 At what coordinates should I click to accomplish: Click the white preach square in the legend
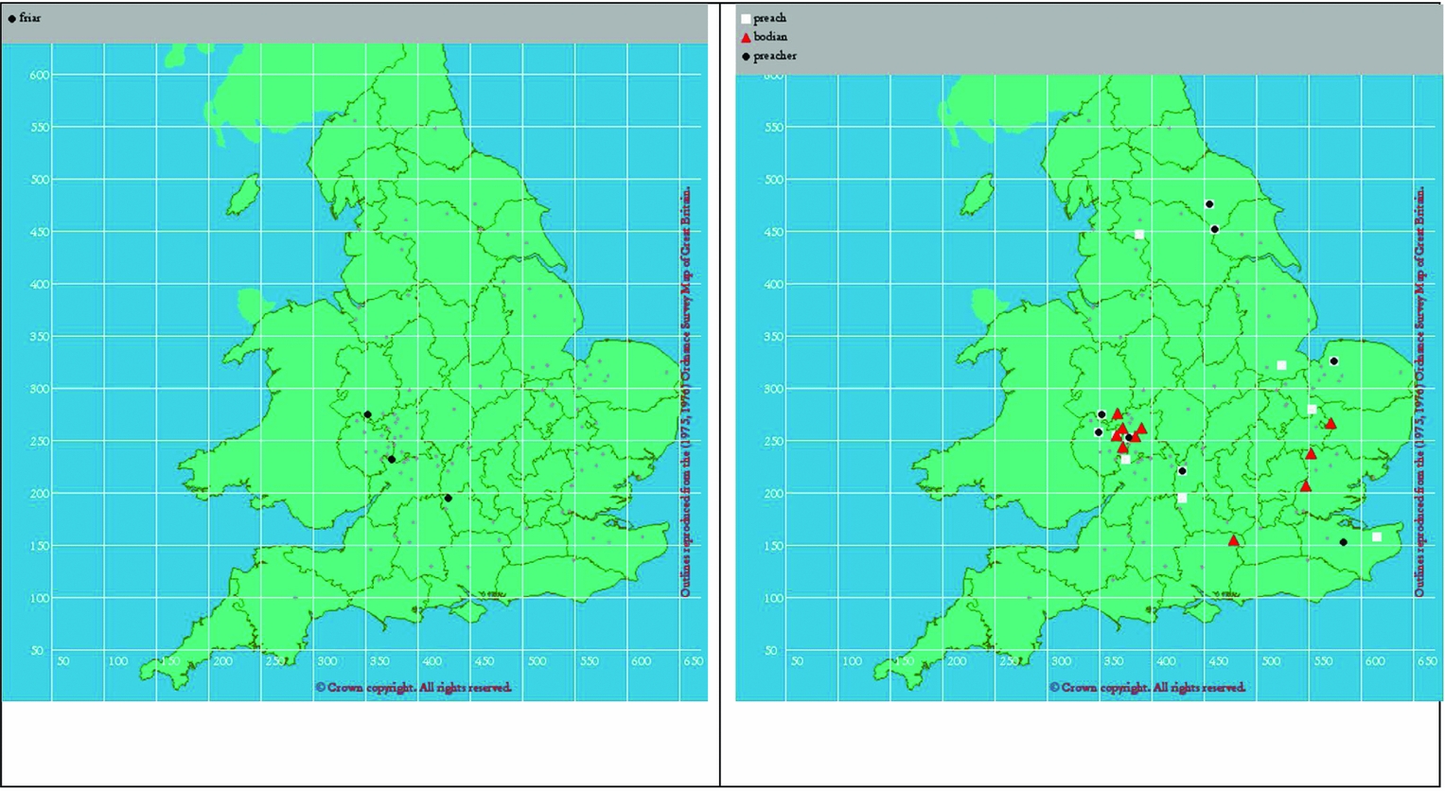coord(746,18)
